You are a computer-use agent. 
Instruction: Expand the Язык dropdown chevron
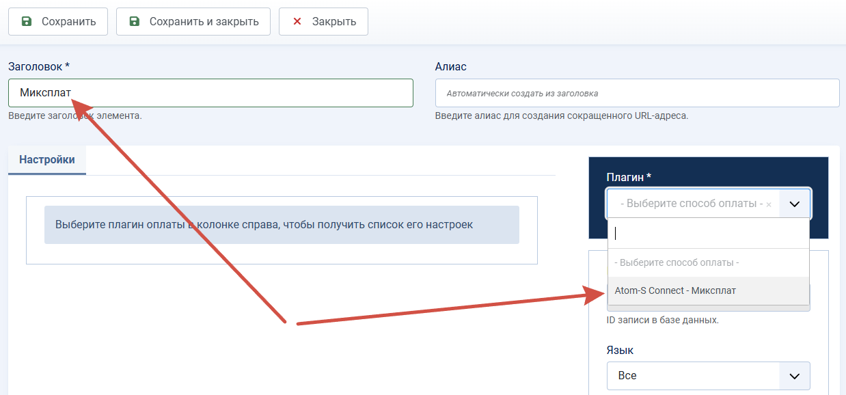click(794, 376)
